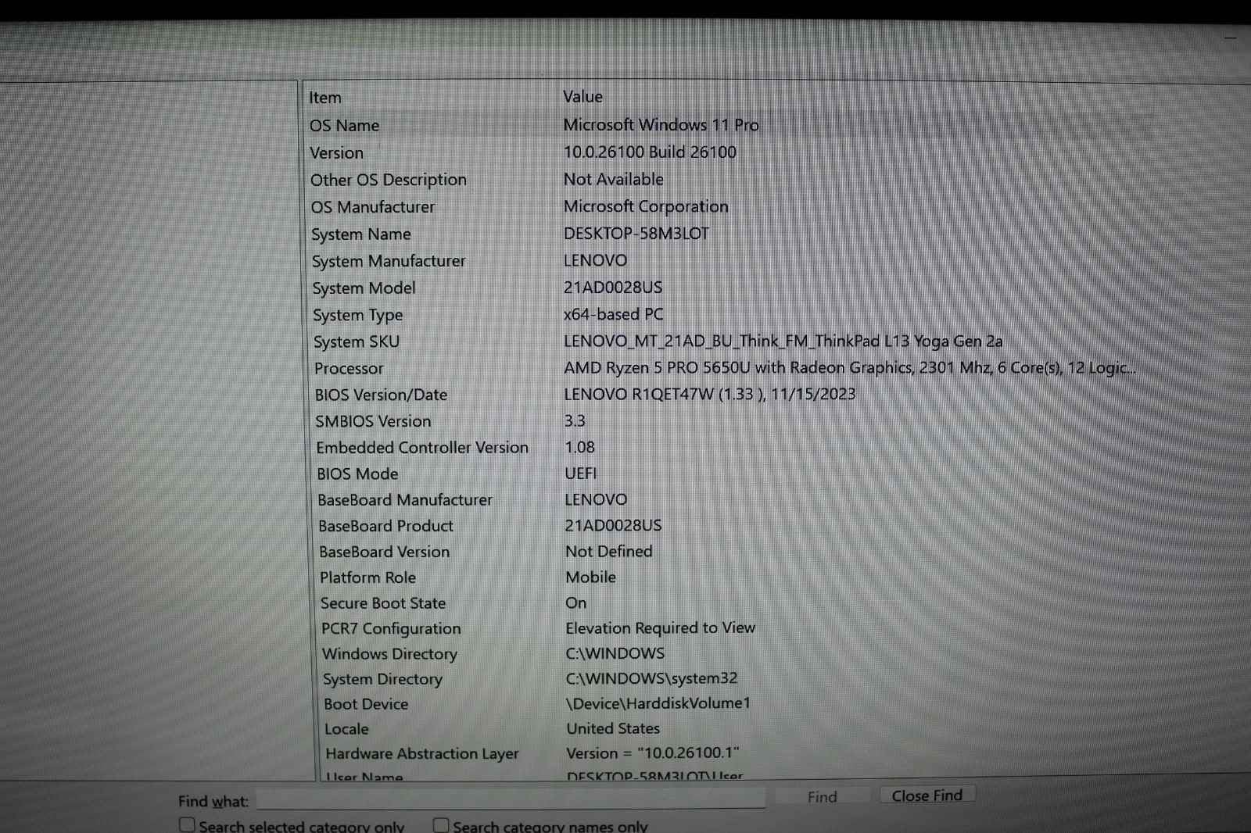Click 'C:\WINDOWS\system32' value
1251x833 pixels.
(x=652, y=678)
